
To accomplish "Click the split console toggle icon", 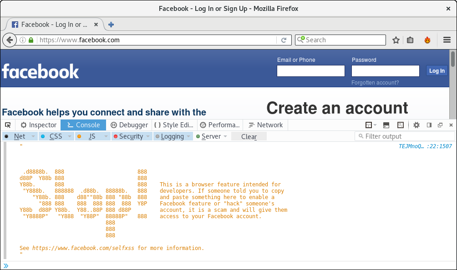I will tap(386, 125).
